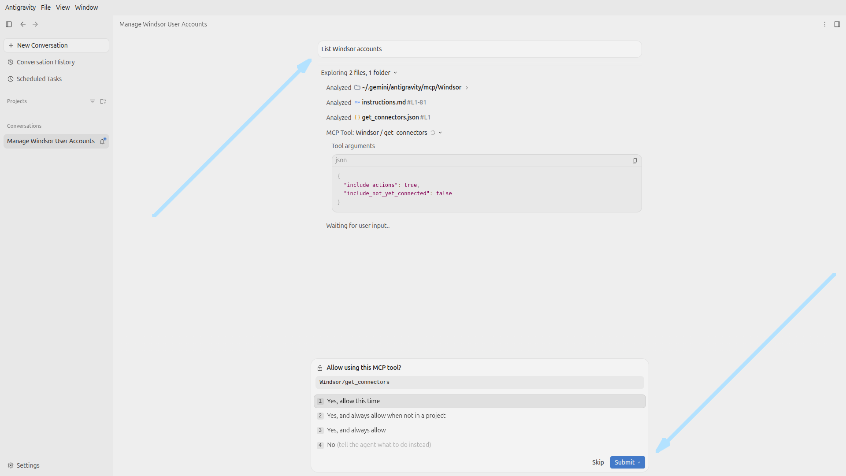Click the folder icon before ~/.gemini path
This screenshot has height=476, width=846.
click(357, 87)
